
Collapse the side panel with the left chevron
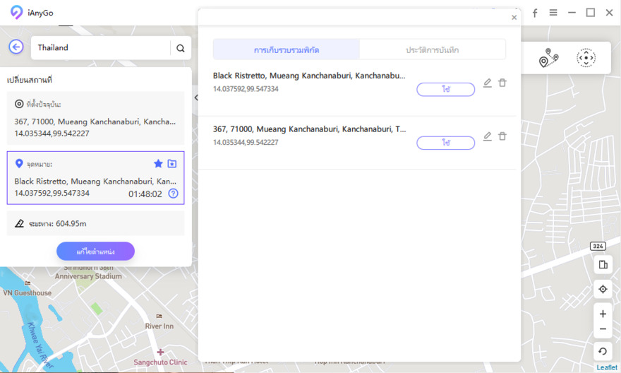click(196, 97)
